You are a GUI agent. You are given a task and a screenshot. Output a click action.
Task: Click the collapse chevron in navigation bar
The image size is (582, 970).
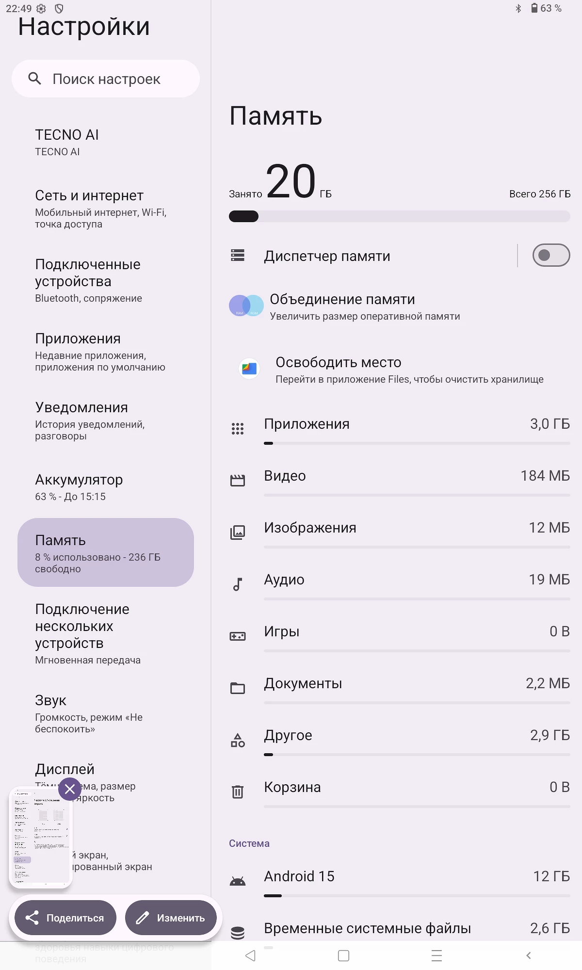(528, 955)
